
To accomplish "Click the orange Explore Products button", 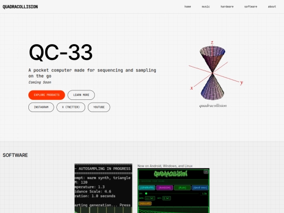I will (47, 95).
